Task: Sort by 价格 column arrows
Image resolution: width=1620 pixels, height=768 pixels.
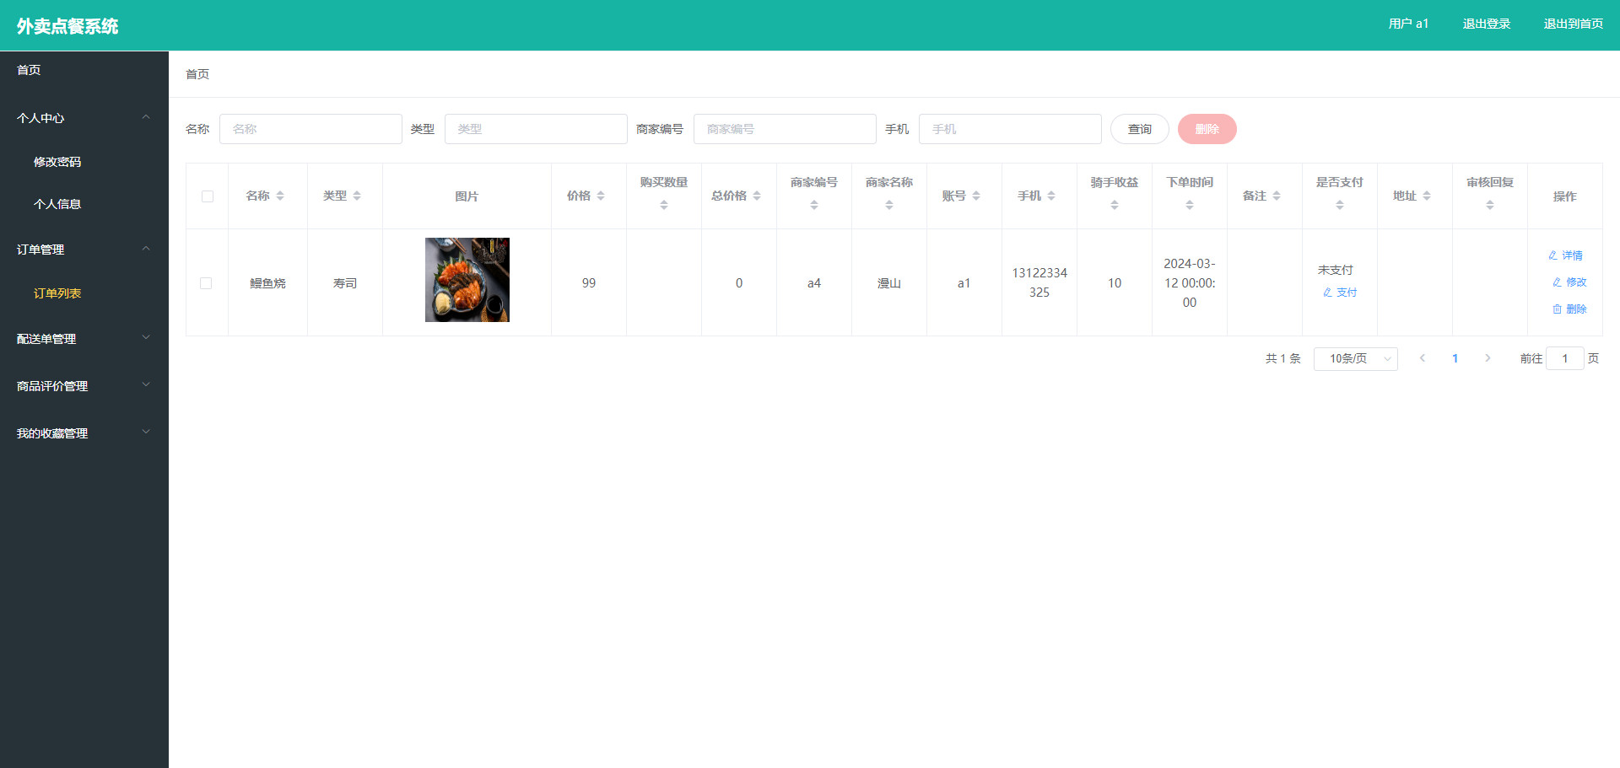Action: click(x=601, y=196)
